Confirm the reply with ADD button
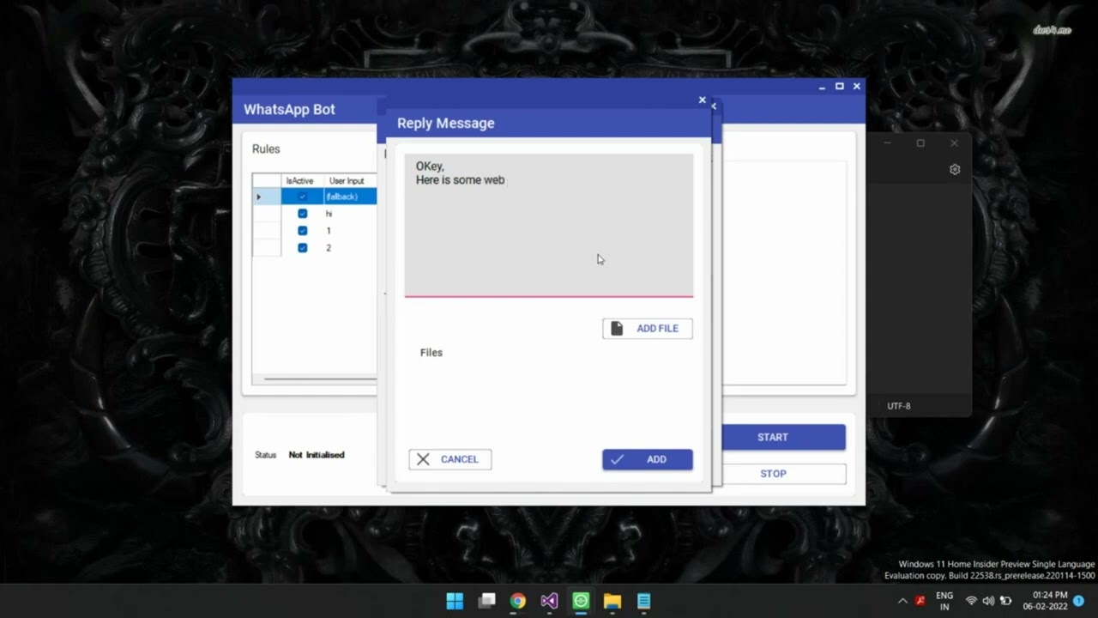The height and width of the screenshot is (618, 1098). (x=648, y=459)
